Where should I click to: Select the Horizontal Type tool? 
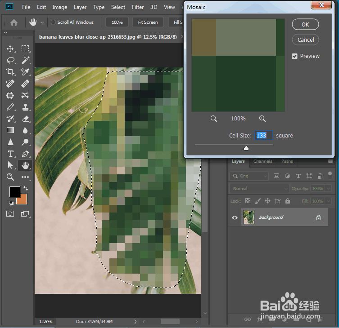[x=10, y=154]
